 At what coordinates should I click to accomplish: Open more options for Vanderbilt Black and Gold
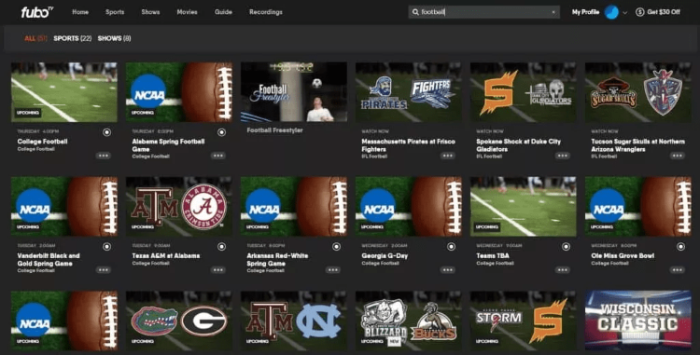[x=103, y=269]
